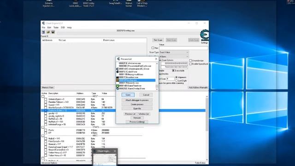The height and width of the screenshot is (166, 295).
Task: Toggle the Hex checkbox
Action: click(x=153, y=48)
